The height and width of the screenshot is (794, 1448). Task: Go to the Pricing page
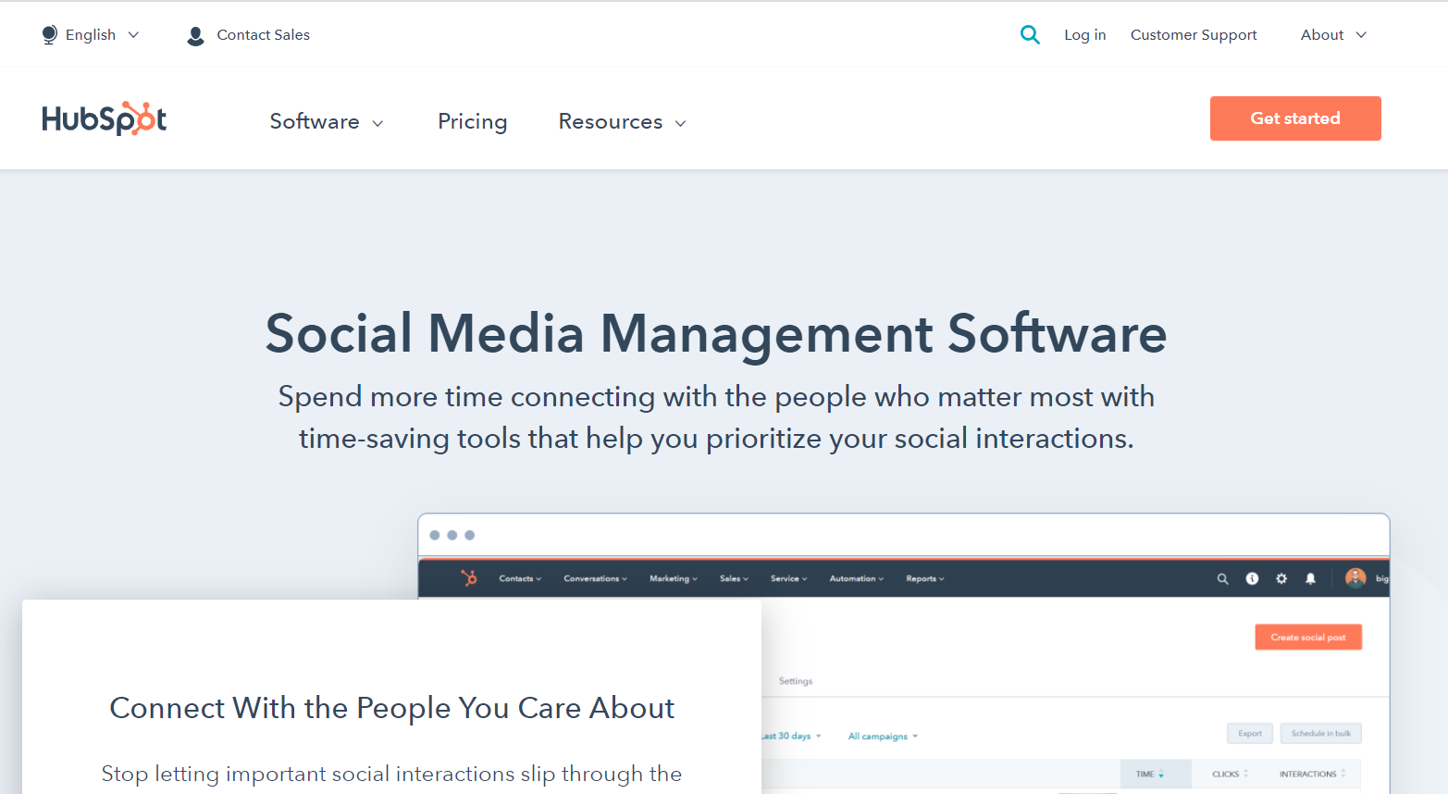click(473, 121)
